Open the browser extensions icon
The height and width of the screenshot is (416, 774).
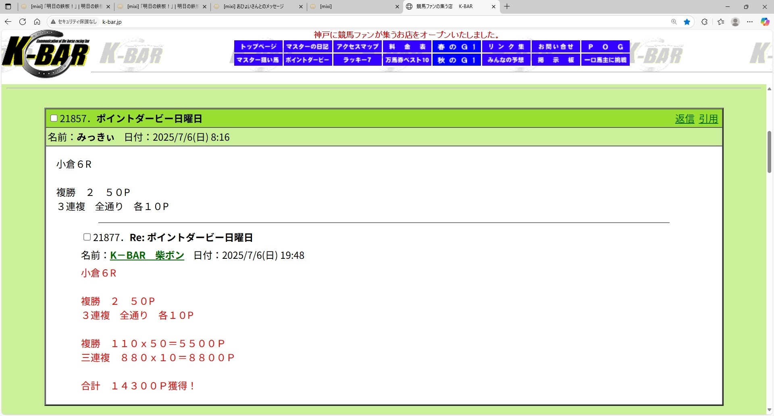[x=704, y=22]
